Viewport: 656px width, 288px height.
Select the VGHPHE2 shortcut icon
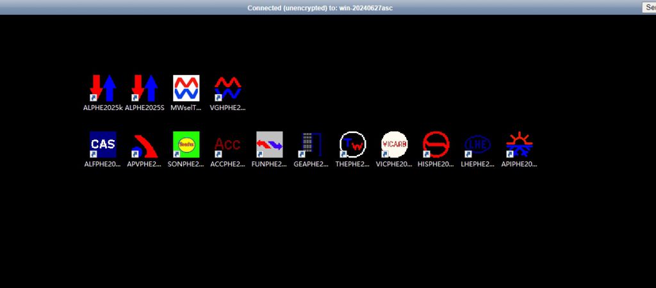(227, 88)
